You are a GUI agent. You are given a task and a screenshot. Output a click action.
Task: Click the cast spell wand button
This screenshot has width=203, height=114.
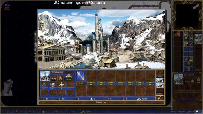191,44
